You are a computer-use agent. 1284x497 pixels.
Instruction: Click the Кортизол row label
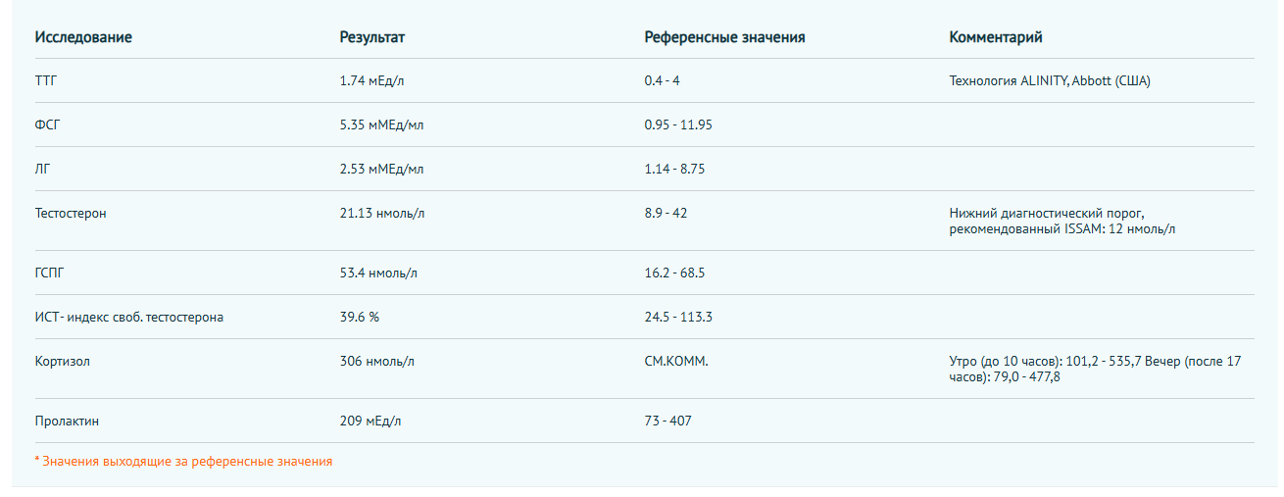click(63, 361)
